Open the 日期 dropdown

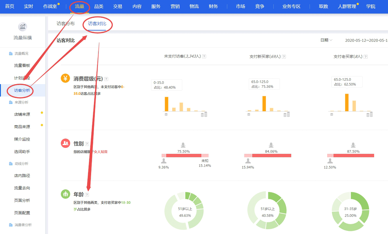[x=326, y=40]
